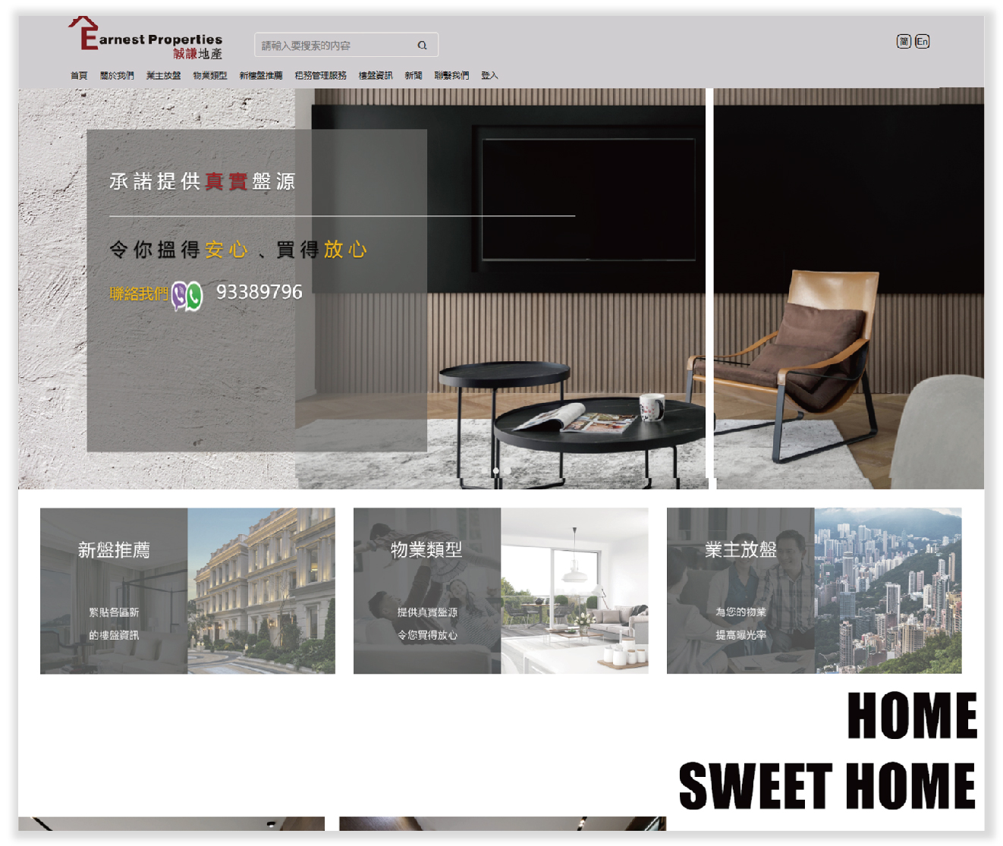Image resolution: width=1003 pixels, height=846 pixels.
Task: Open the 物業類型 promo card
Action: pyautogui.click(x=501, y=590)
